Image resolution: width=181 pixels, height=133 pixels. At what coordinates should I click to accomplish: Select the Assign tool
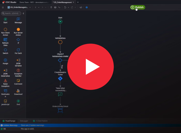pyautogui.click(x=5, y=61)
